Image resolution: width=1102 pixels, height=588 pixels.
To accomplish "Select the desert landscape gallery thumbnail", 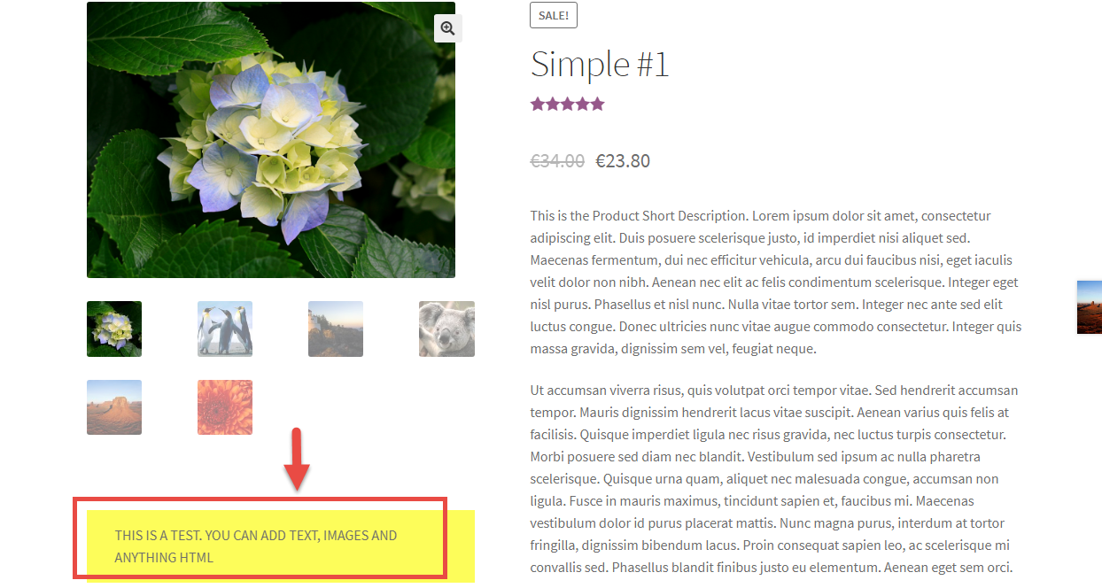I will point(114,407).
